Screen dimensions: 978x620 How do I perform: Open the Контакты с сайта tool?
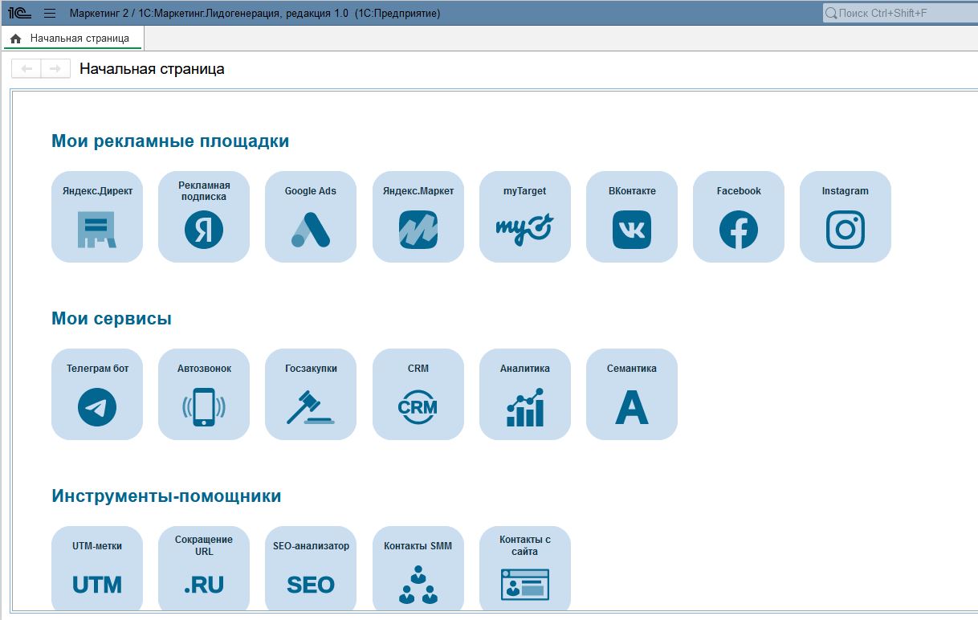click(x=525, y=569)
